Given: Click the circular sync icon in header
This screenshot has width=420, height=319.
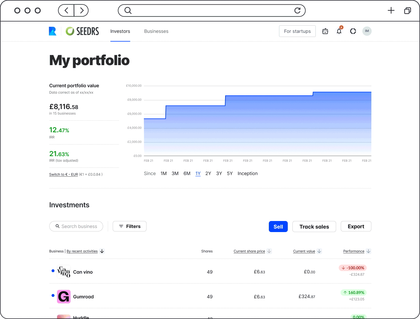Looking at the screenshot, I should [x=353, y=31].
